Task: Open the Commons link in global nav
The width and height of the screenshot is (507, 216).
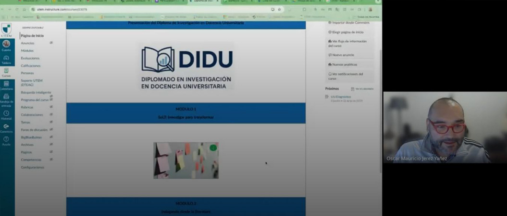Action: click(x=6, y=128)
